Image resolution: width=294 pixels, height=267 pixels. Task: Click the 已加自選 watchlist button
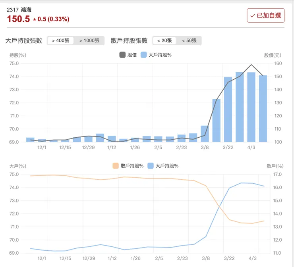click(x=265, y=15)
